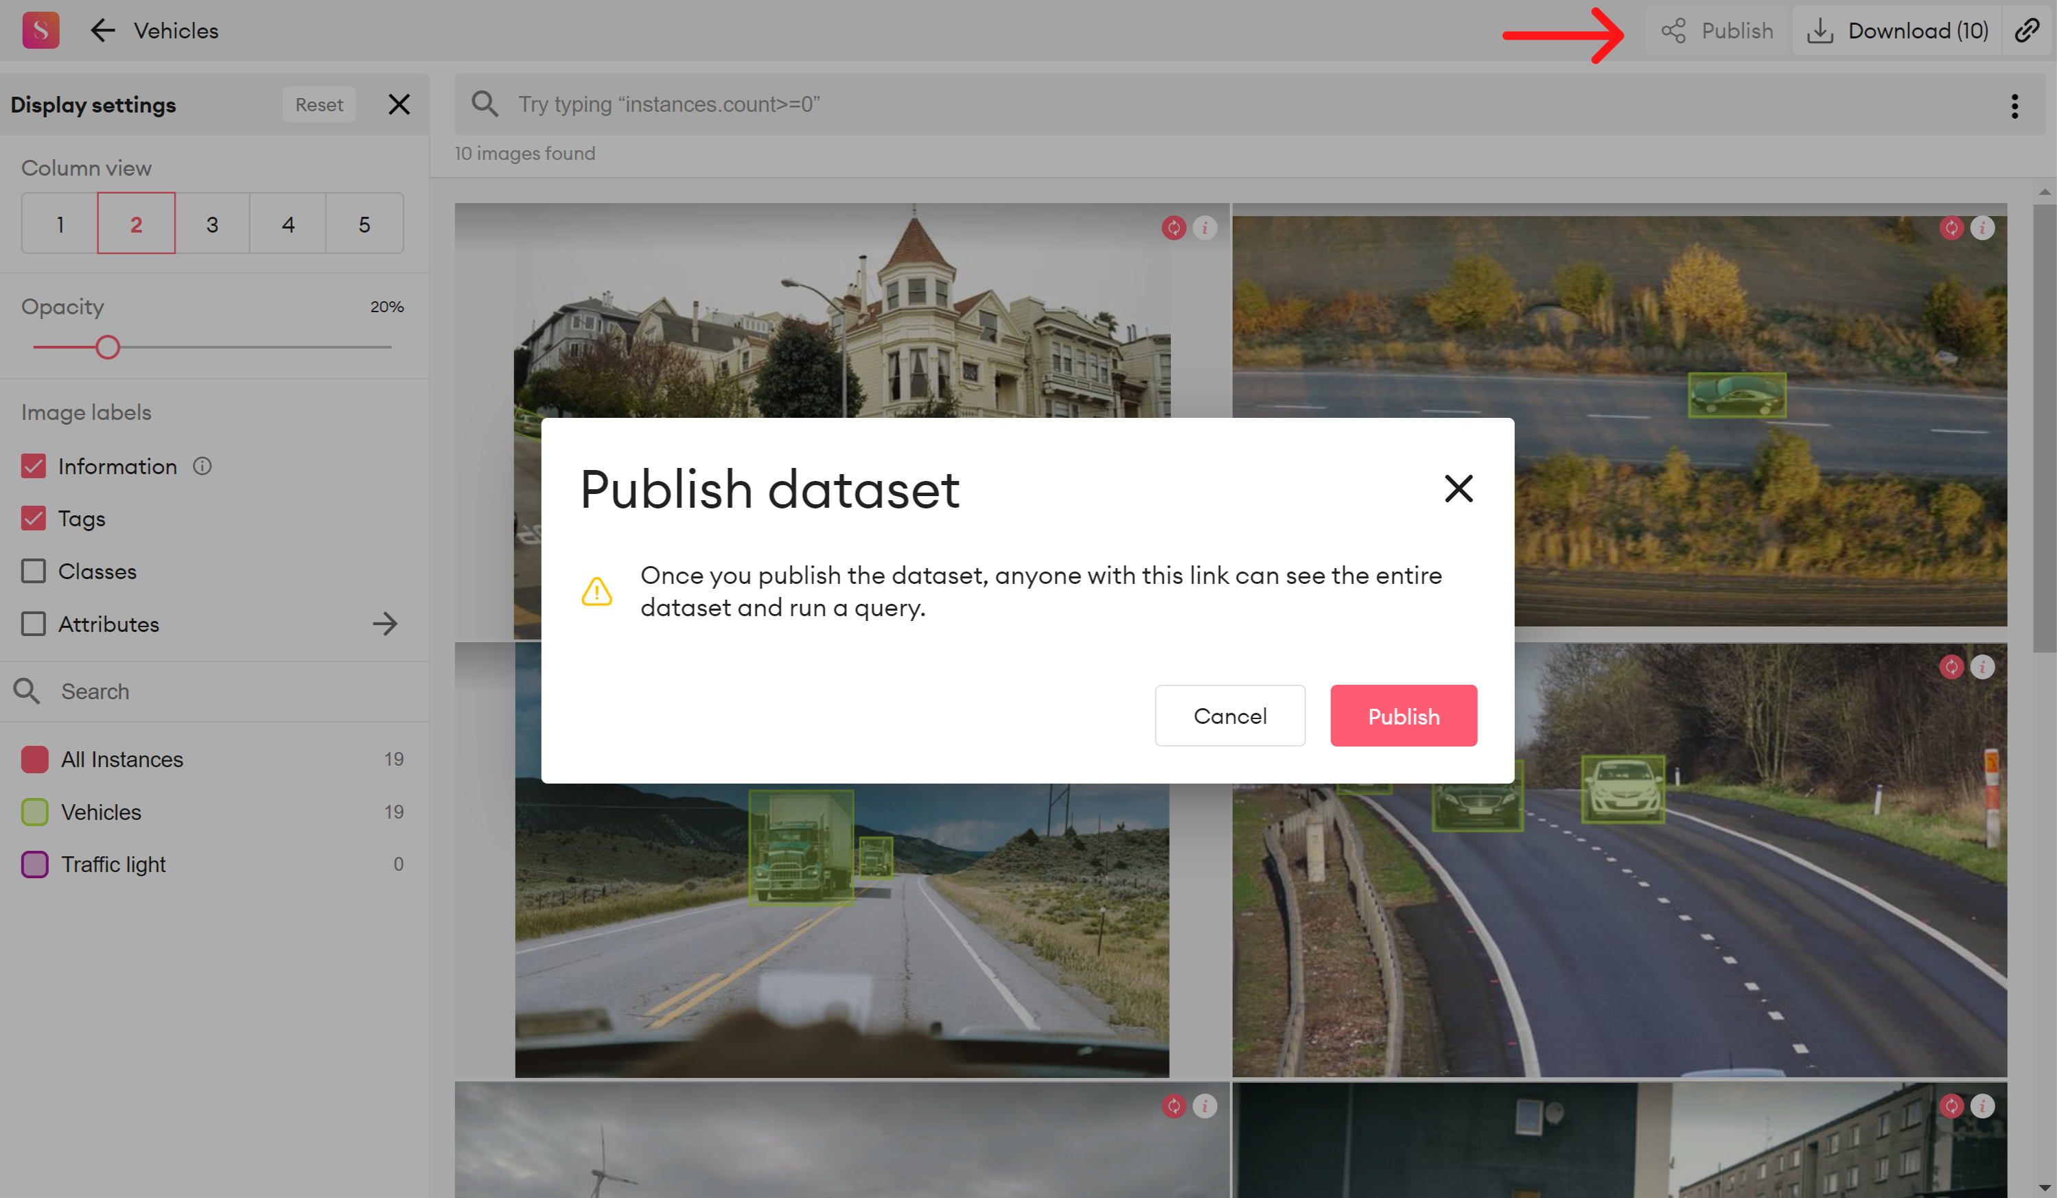Copy link using the chain icon
The image size is (2057, 1198).
click(x=2027, y=31)
